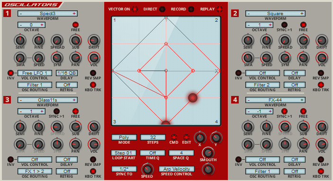This screenshot has width=333, height=181.
Task: Click oscillator 2 SEMI knob
Action: [248, 40]
